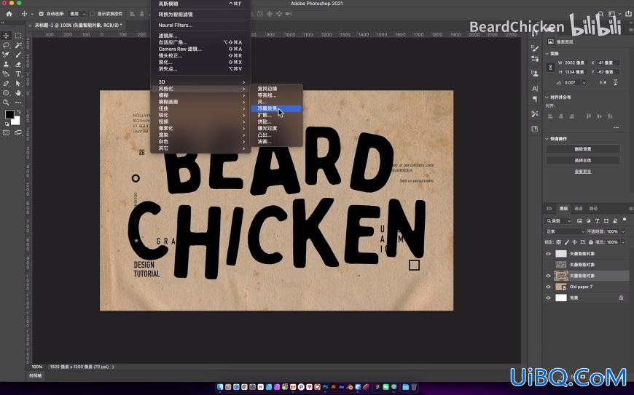Screen dimensions: 634x395
Task: Select the Rectangular Marquee tool
Action: tap(18, 36)
